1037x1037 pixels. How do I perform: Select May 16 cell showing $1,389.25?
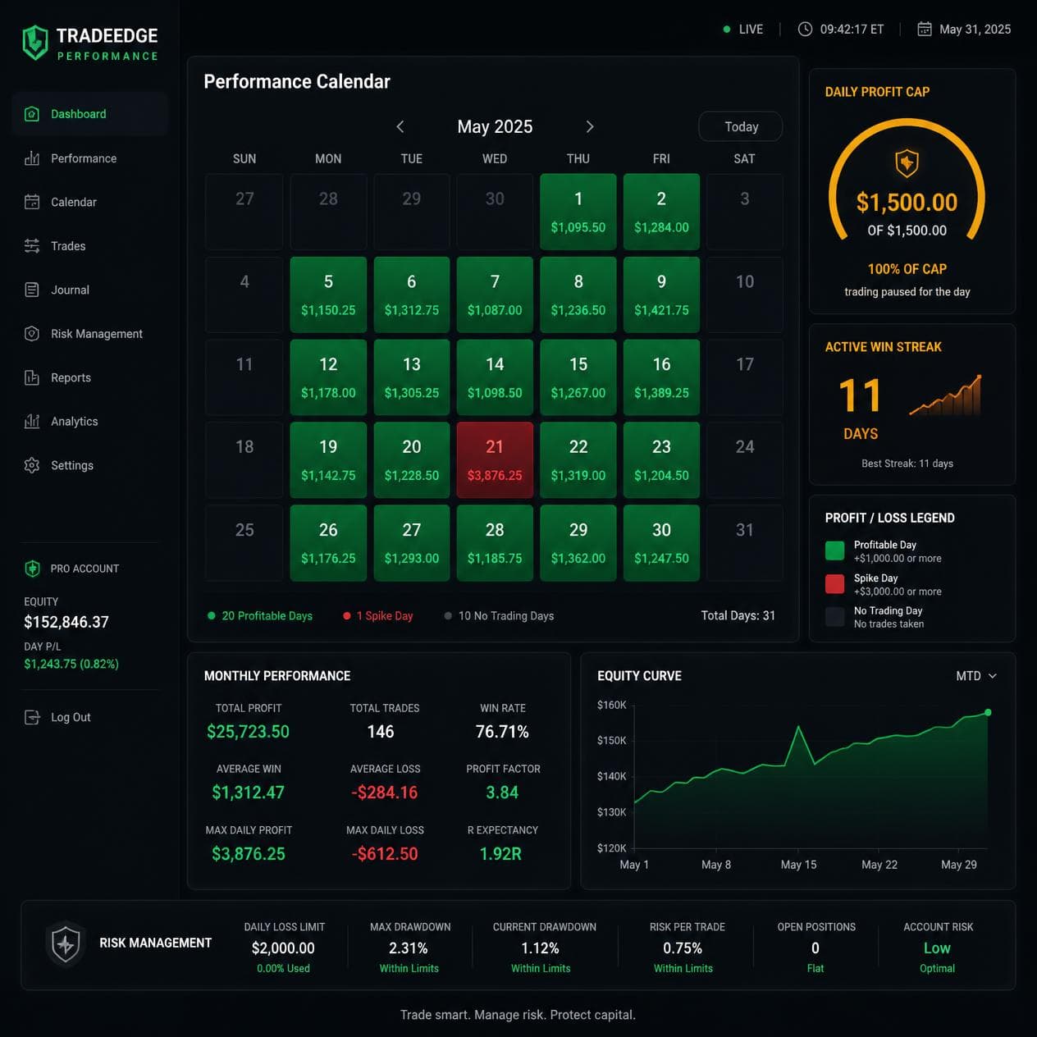click(x=661, y=377)
